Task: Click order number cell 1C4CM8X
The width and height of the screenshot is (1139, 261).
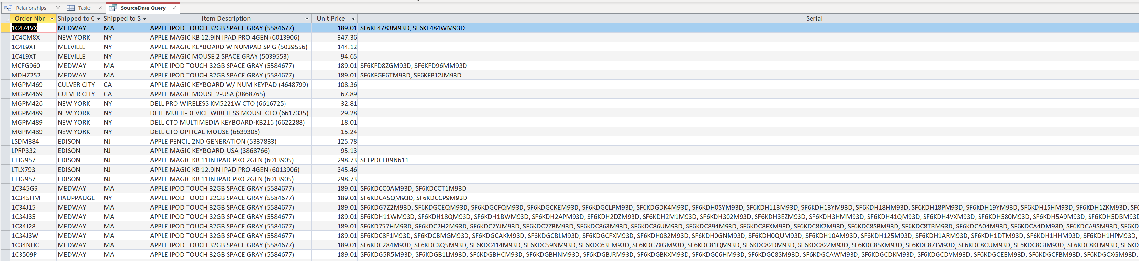Action: point(34,38)
